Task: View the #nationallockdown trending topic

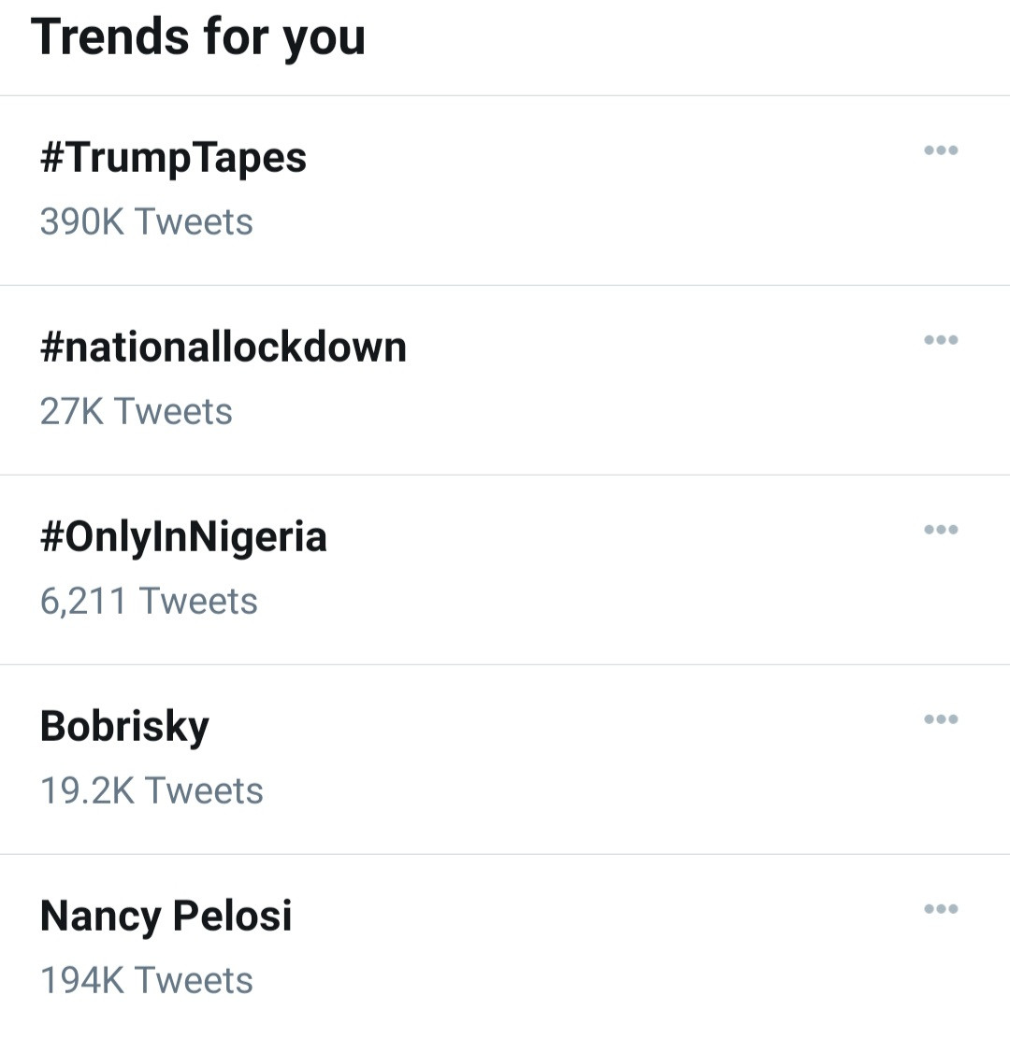Action: [x=224, y=348]
